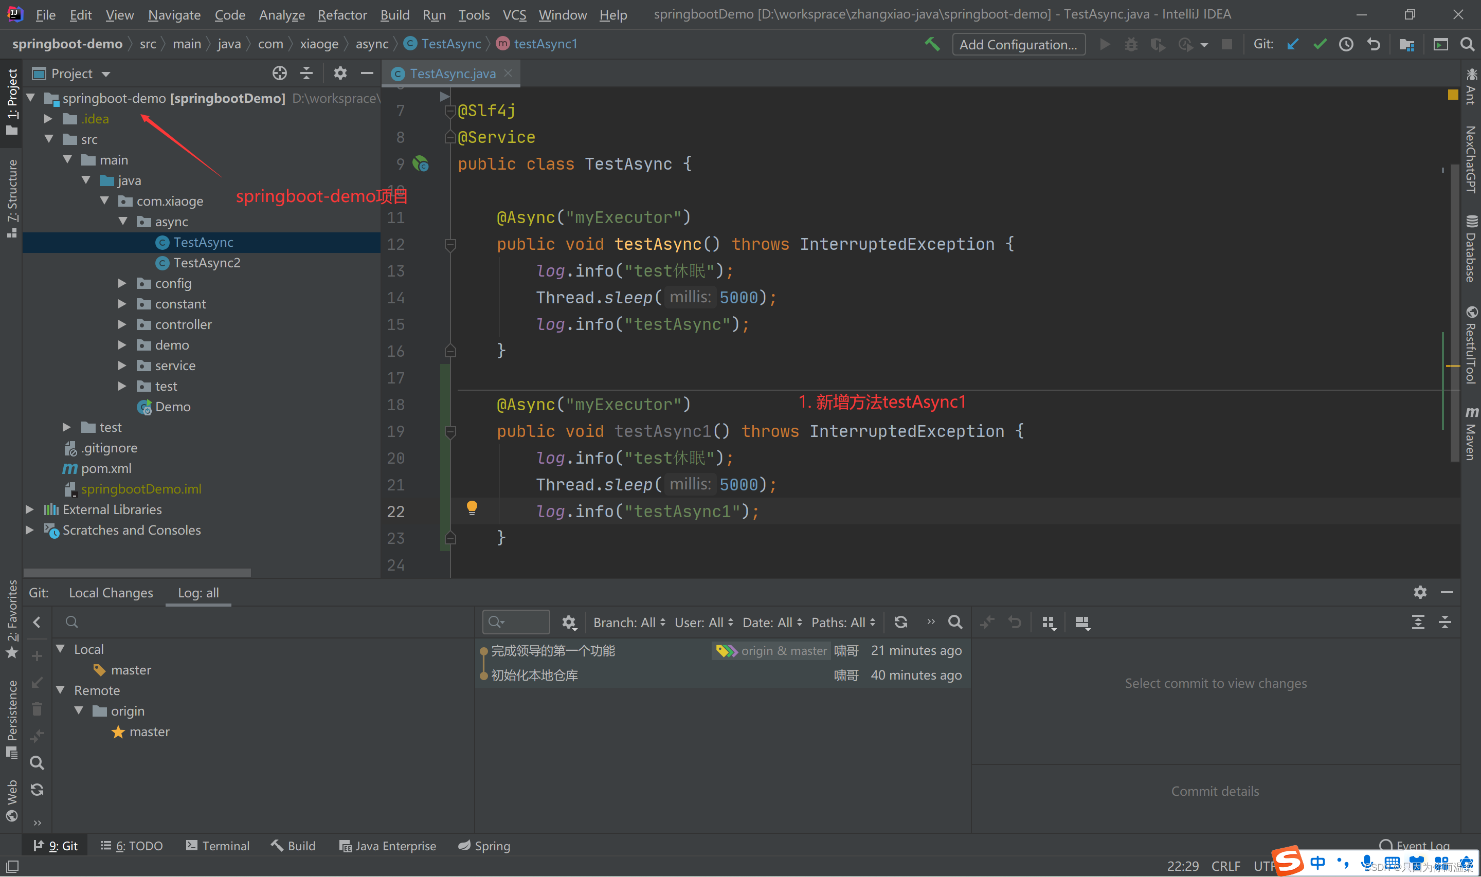
Task: Click the Add Configuration button
Action: point(1018,44)
